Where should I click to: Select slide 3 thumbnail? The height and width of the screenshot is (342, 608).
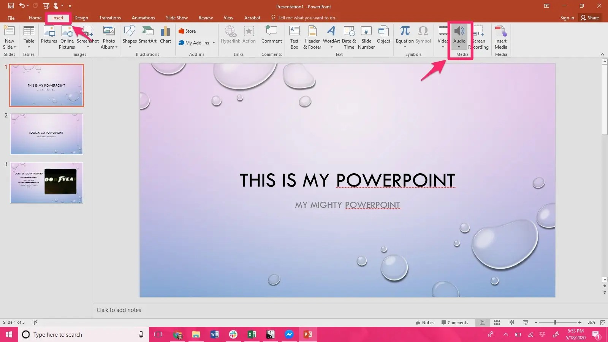tap(46, 183)
